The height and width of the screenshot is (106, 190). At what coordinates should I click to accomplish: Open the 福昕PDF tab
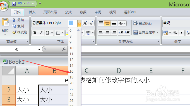(x=131, y=12)
